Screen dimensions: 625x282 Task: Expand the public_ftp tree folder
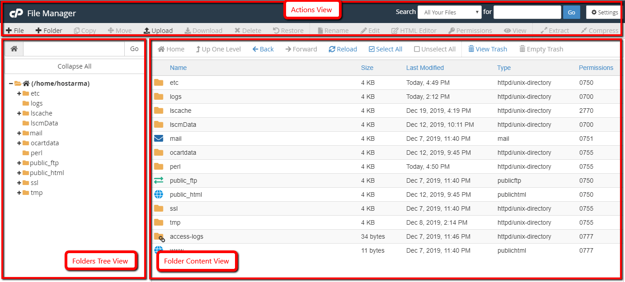(x=19, y=163)
